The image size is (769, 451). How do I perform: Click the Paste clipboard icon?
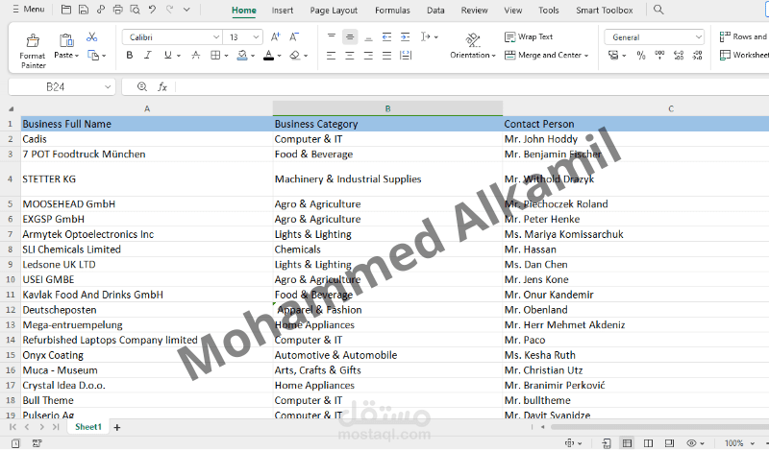click(66, 40)
